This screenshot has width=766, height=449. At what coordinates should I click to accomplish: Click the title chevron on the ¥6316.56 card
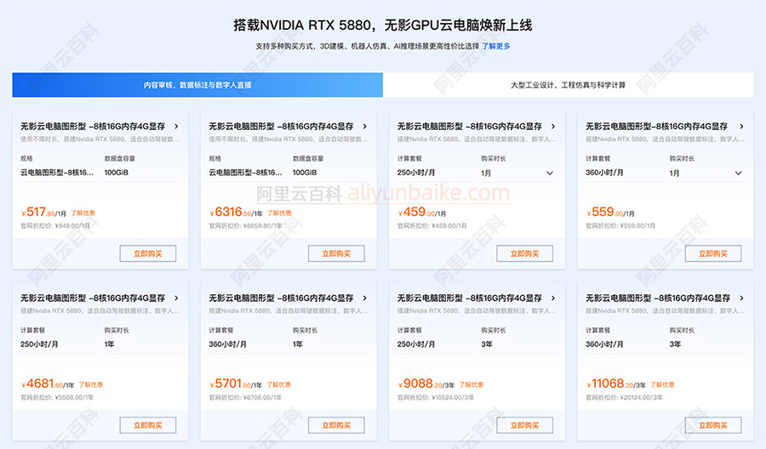[364, 127]
